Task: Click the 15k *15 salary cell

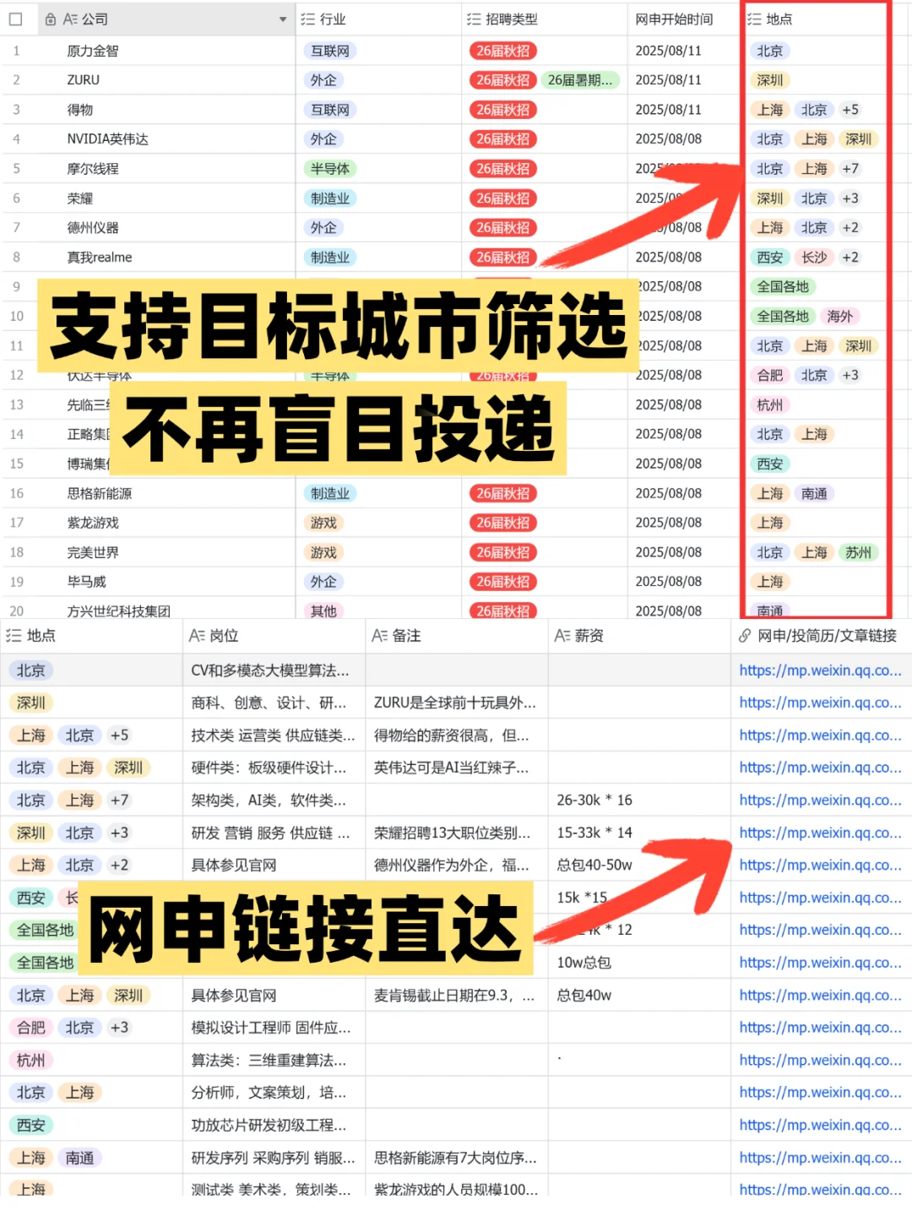Action: pos(582,898)
